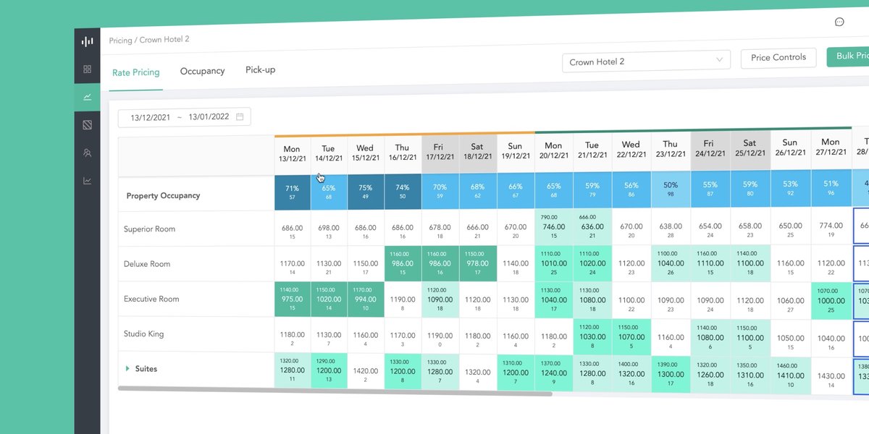
Task: Click the Executive Room 994.00 price cell
Action: coord(365,300)
